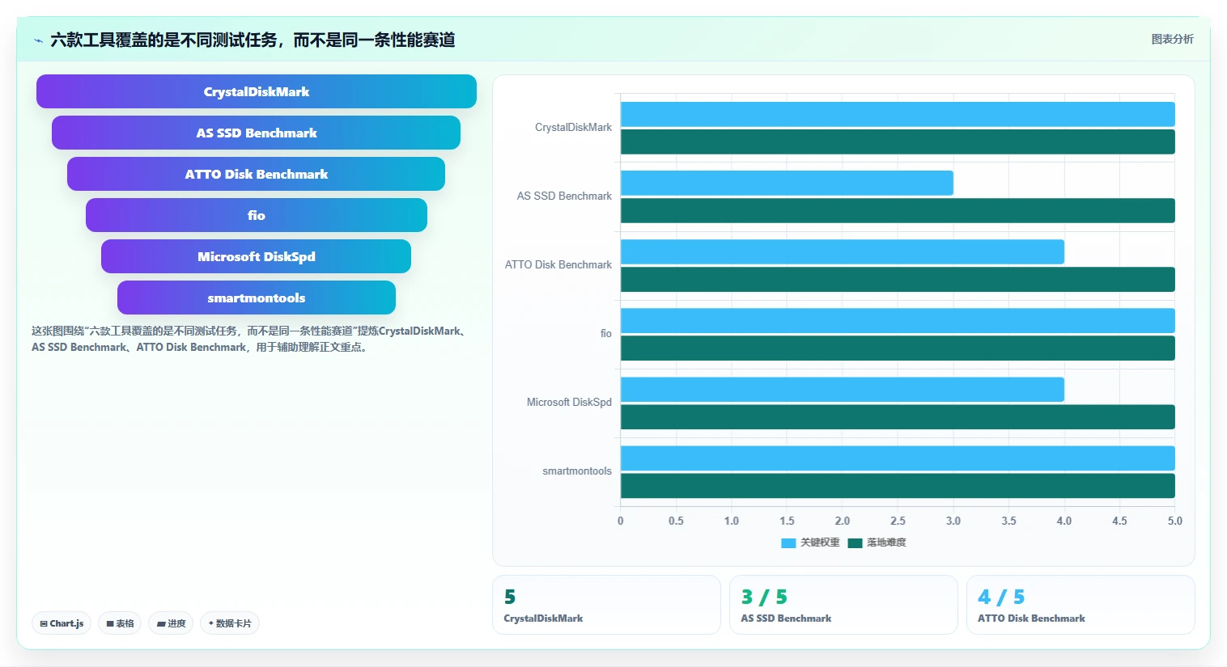Click the x-axis tick value 5.0
Image resolution: width=1227 pixels, height=667 pixels.
tap(1175, 521)
